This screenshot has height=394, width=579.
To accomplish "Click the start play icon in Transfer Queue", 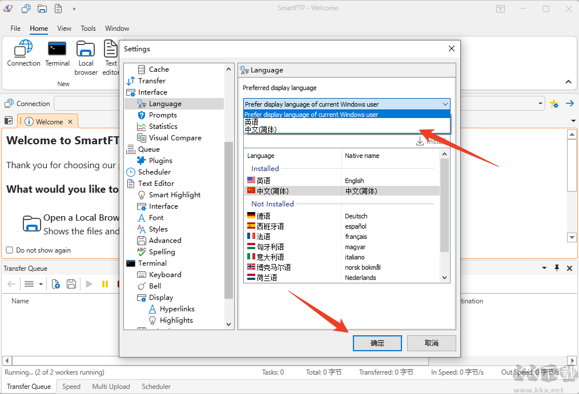I will (89, 284).
